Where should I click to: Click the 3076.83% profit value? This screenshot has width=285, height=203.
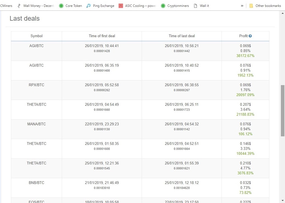pyautogui.click(x=245, y=173)
